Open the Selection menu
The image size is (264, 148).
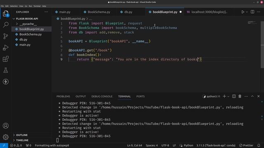click(14, 6)
